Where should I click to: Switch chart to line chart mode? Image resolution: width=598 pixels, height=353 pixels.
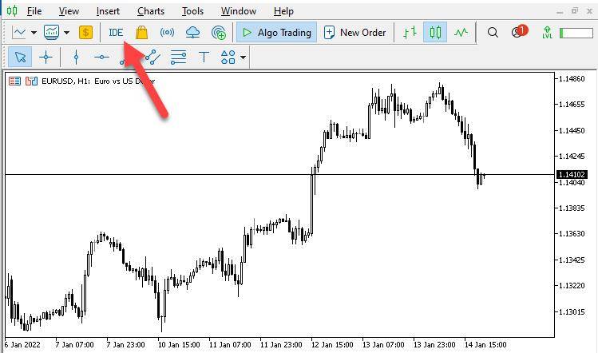[x=461, y=33]
